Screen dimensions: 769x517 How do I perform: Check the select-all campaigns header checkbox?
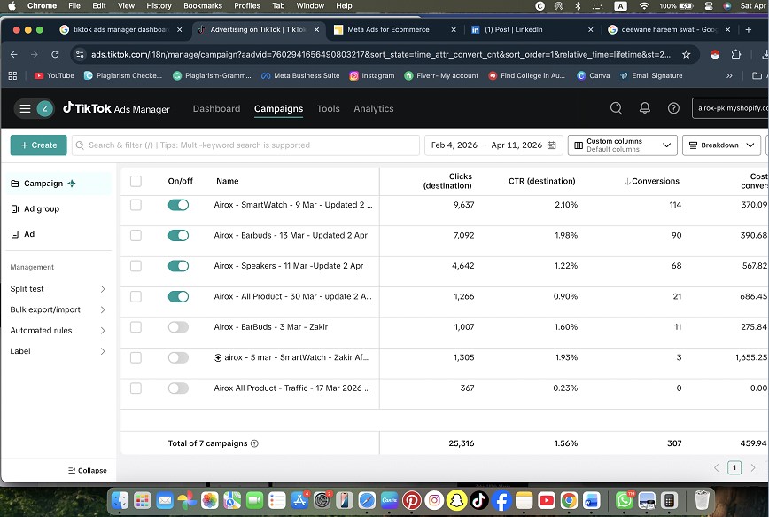(x=136, y=181)
